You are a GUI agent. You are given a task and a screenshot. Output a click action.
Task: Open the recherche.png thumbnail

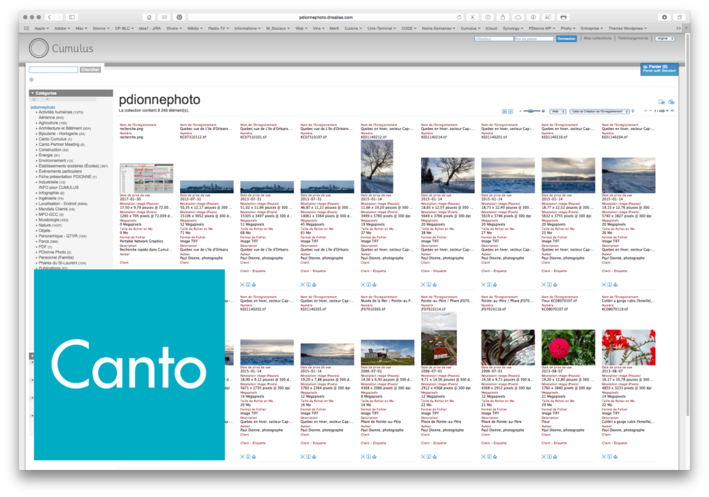pos(146,178)
